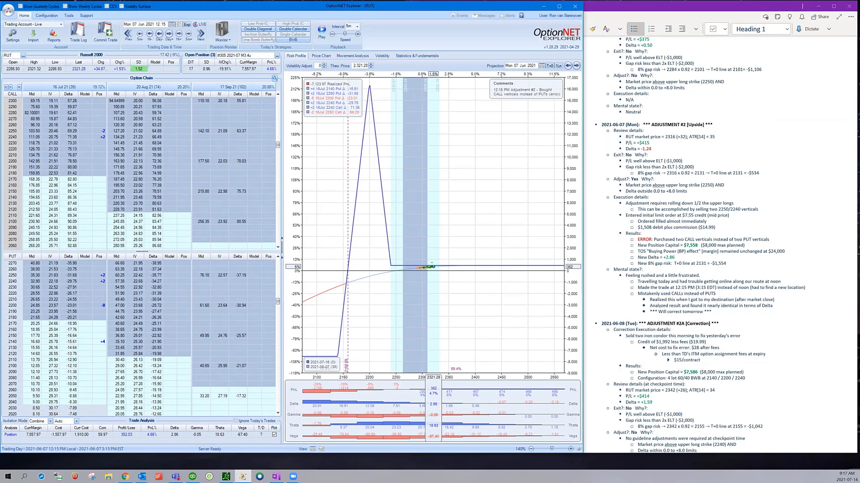
Task: Switch to LIVE mode
Action: click(x=200, y=24)
